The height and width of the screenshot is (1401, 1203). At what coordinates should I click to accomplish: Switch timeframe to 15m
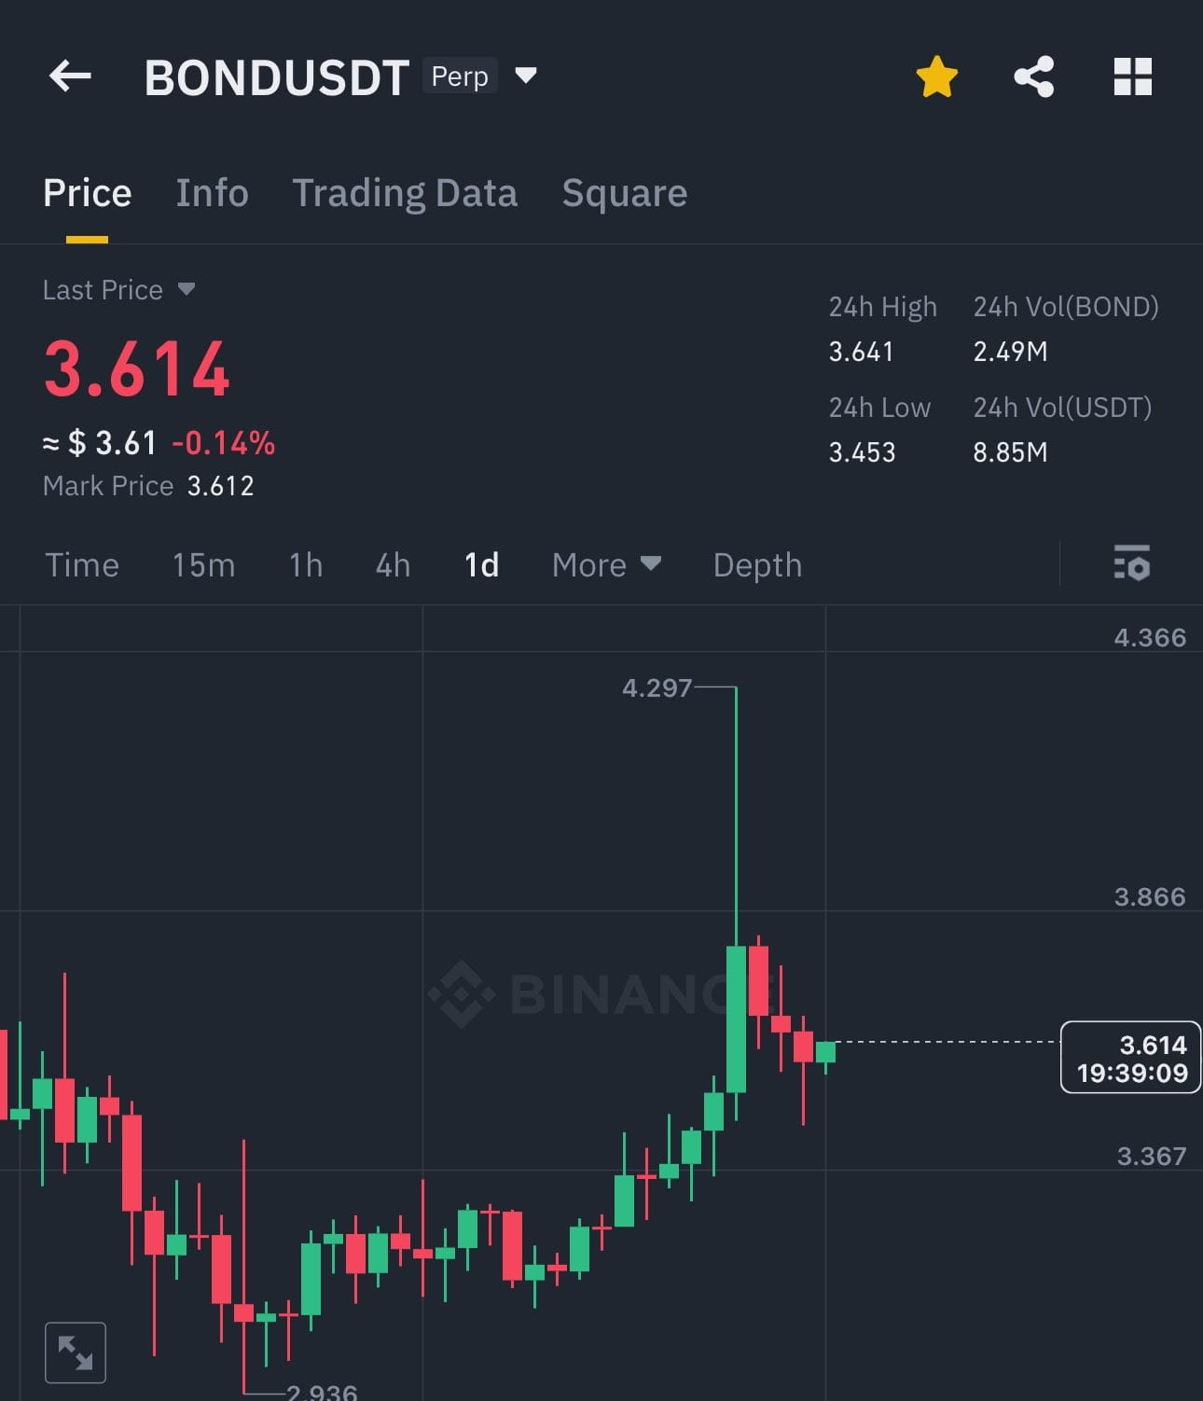203,564
